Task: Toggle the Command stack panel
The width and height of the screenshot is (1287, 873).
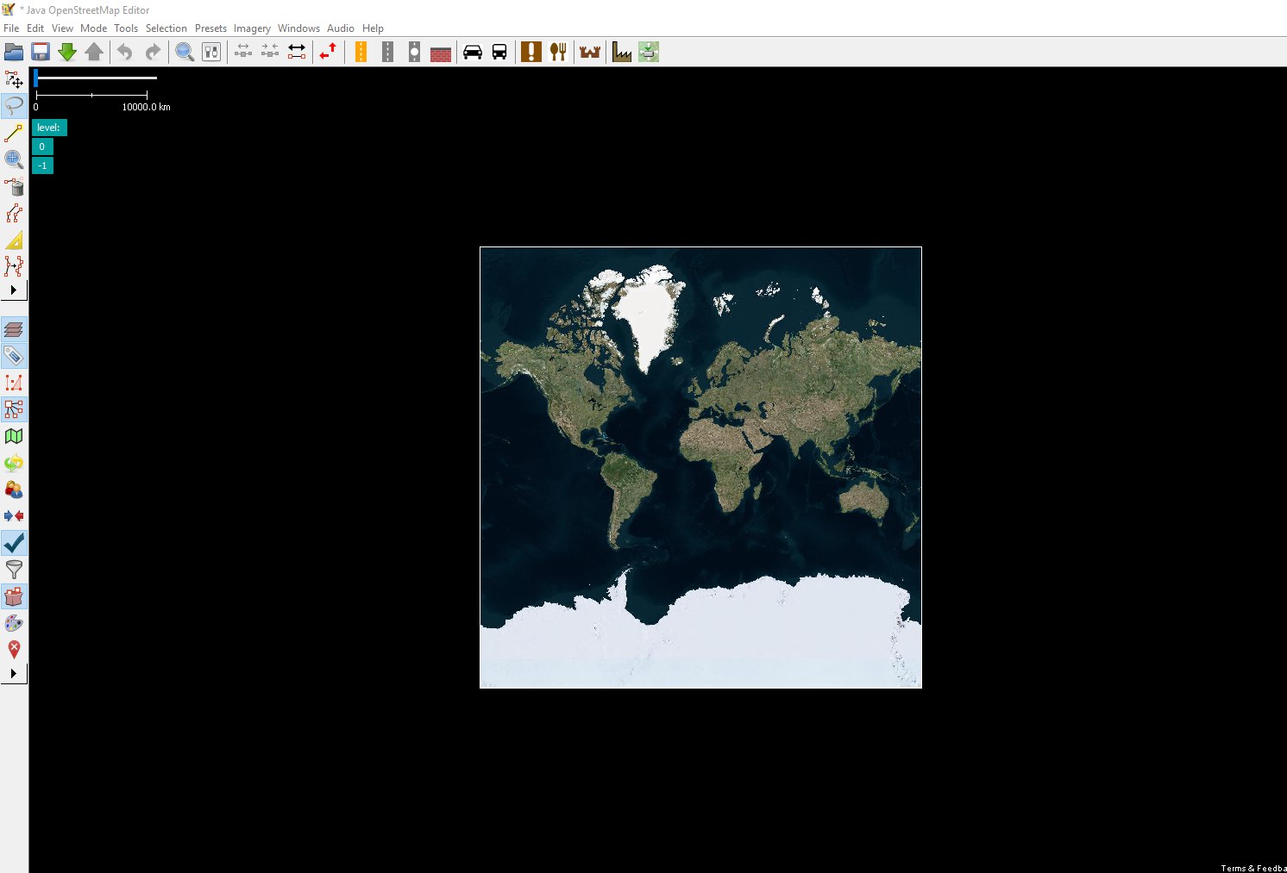Action: tap(14, 463)
